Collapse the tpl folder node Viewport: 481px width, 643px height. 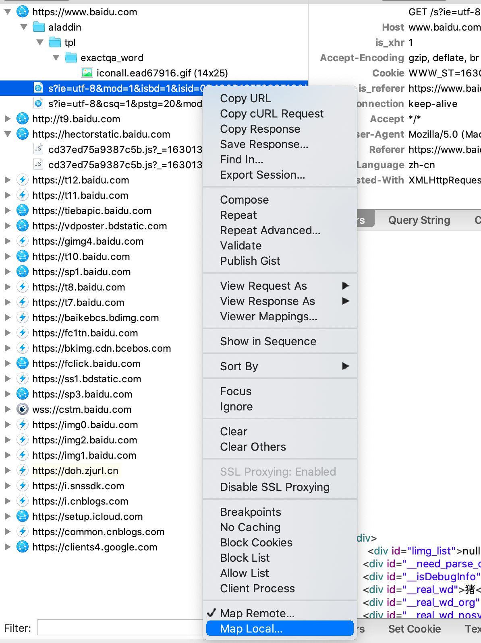tap(40, 42)
